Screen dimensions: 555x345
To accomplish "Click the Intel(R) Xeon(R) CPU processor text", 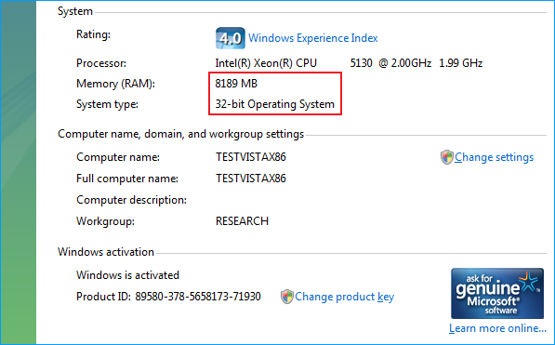I will pos(266,63).
